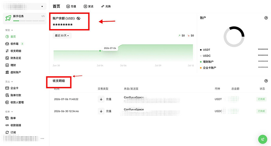Expand the 账户 panel arrow icon

coord(266,18)
